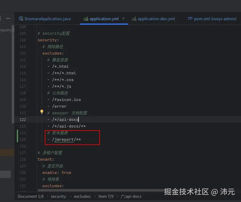Click the '# 公共路径' comment
Image resolution: width=241 pixels, height=202 pixels.
[57, 93]
